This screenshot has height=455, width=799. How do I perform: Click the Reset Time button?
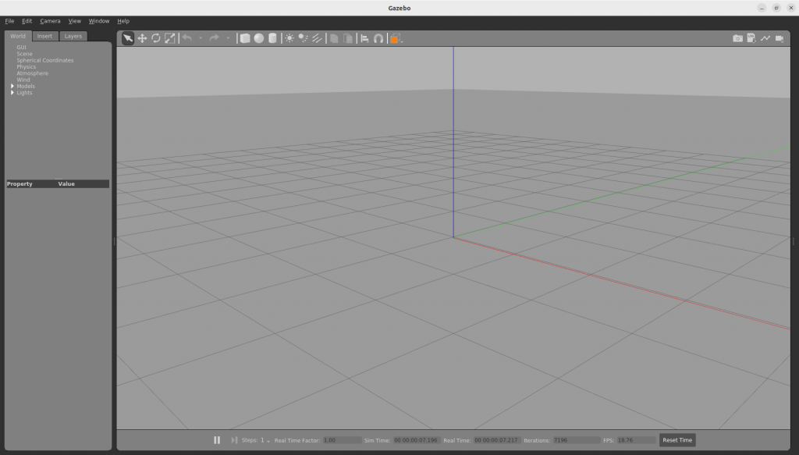tap(677, 439)
